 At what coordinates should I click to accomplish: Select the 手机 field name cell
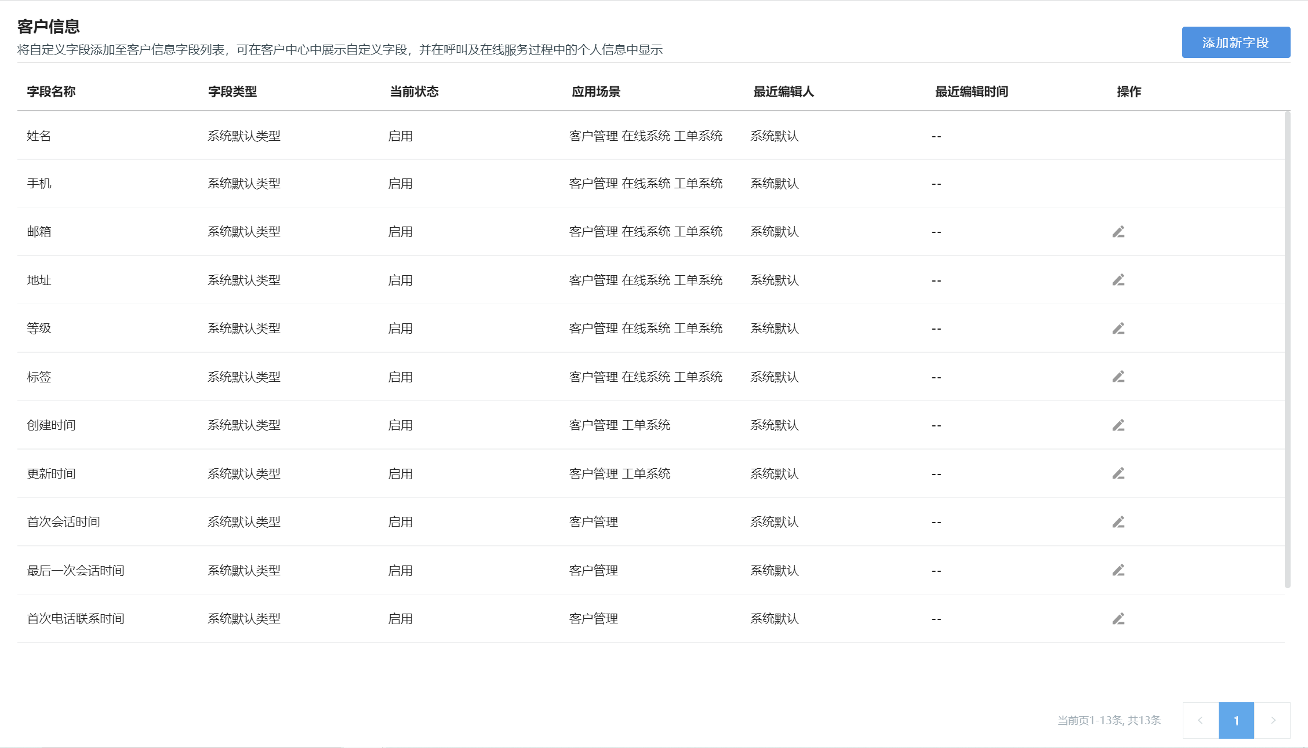pos(39,184)
